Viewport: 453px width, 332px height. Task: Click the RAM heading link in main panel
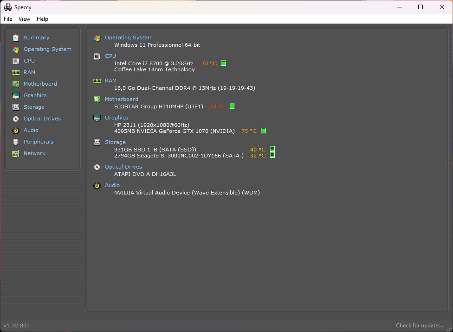[110, 81]
